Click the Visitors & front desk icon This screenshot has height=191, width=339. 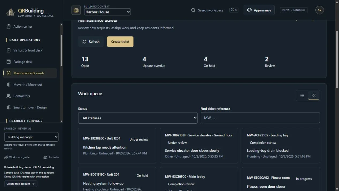(9, 50)
